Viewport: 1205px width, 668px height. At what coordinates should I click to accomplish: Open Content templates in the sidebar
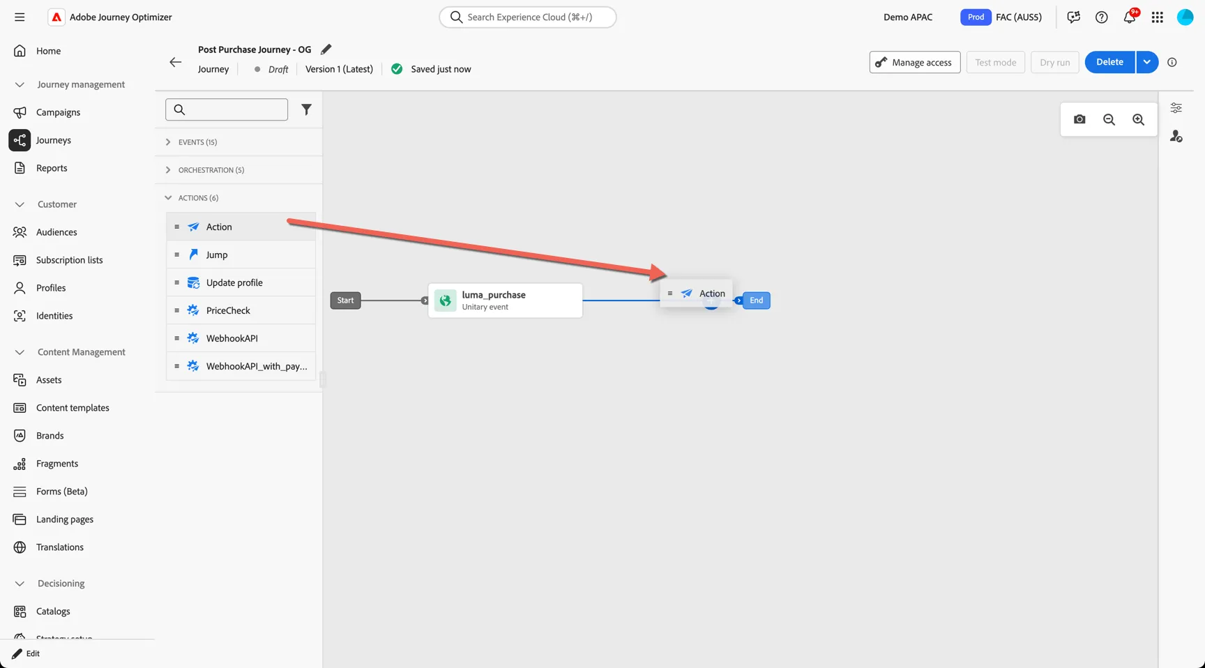click(x=73, y=408)
